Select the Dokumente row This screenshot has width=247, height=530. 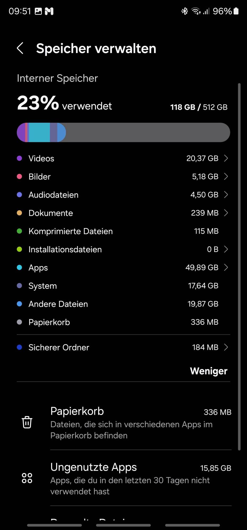(x=123, y=213)
